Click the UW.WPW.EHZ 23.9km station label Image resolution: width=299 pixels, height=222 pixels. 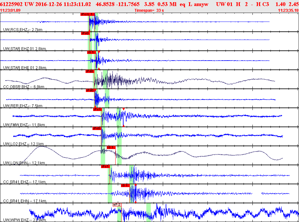[24, 220]
